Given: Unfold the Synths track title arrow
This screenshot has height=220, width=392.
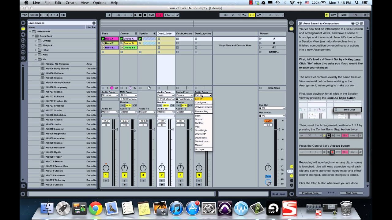Looking at the screenshot, I should pyautogui.click(x=154, y=34).
